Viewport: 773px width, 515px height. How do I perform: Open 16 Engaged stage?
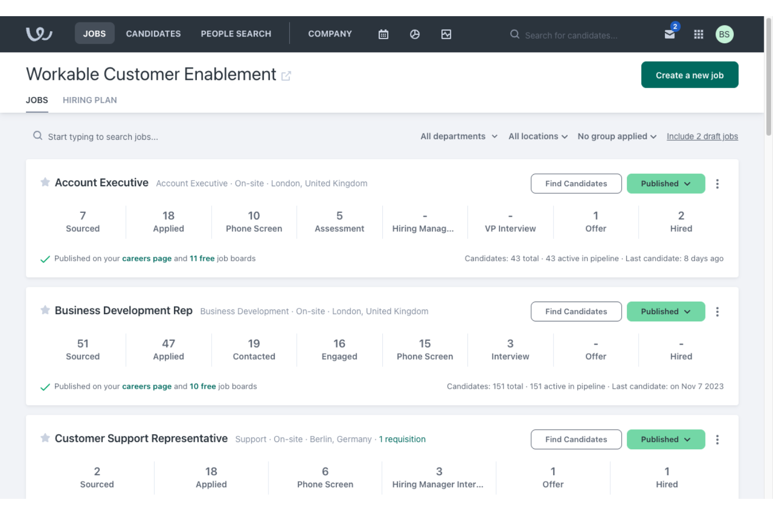pos(339,350)
